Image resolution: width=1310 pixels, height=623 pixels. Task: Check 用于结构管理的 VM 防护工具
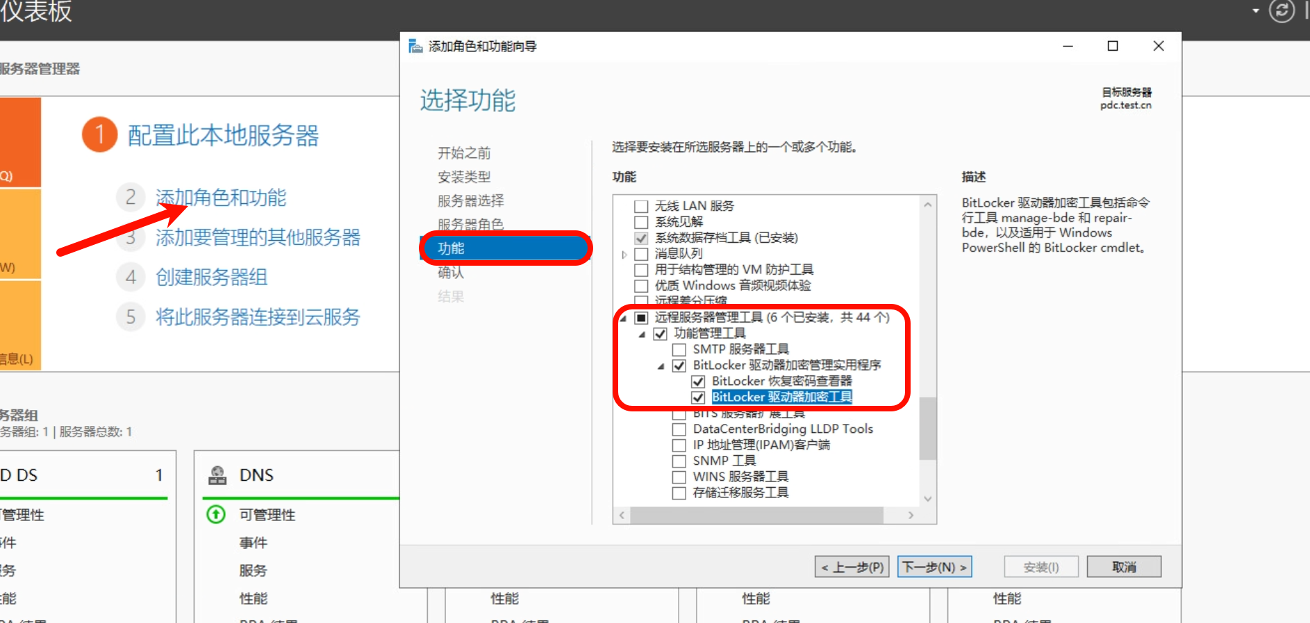pyautogui.click(x=641, y=270)
